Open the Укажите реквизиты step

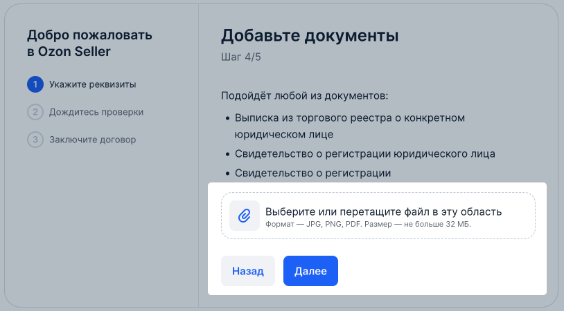point(92,84)
